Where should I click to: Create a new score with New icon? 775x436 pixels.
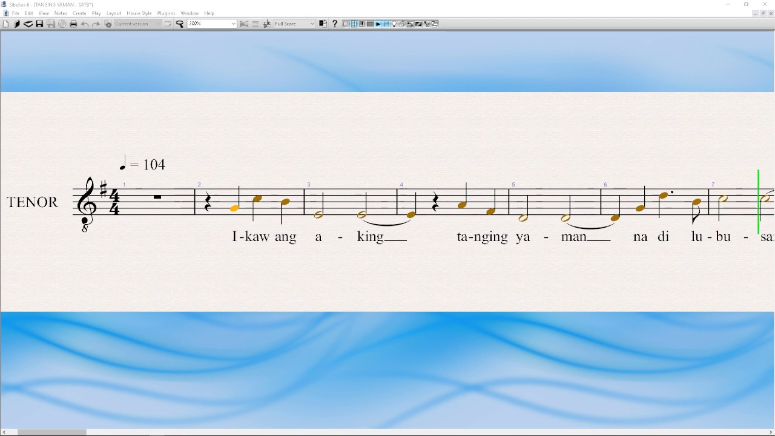pos(5,24)
